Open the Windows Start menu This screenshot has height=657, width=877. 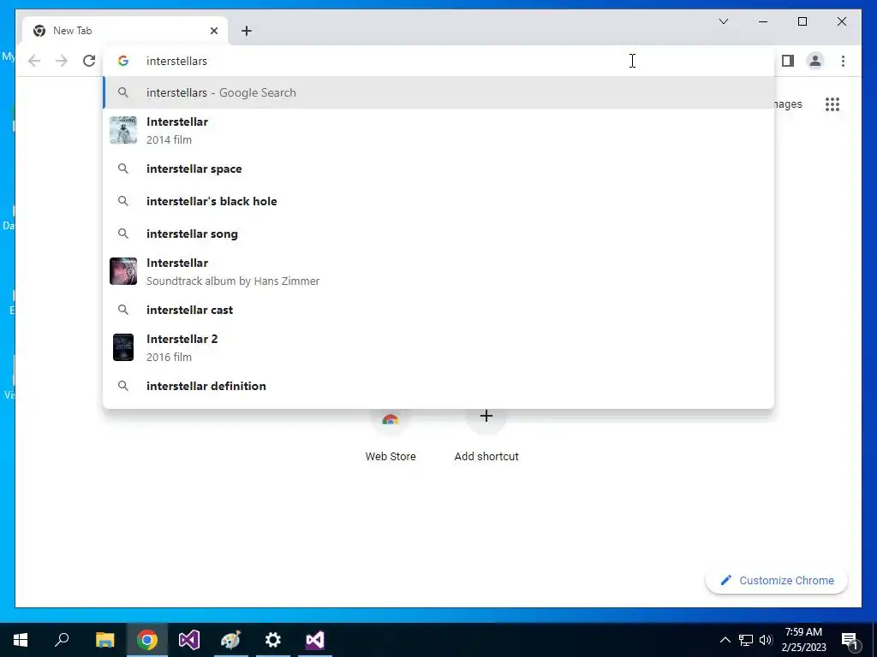[x=21, y=640]
